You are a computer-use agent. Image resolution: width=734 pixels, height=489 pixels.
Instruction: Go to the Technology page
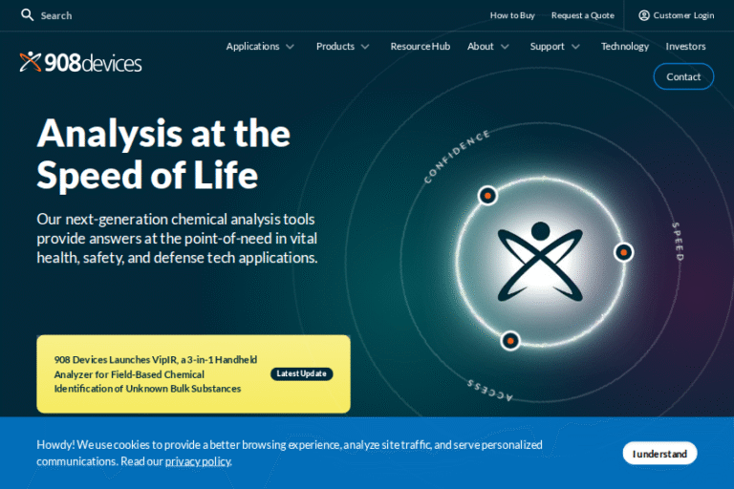tap(624, 46)
